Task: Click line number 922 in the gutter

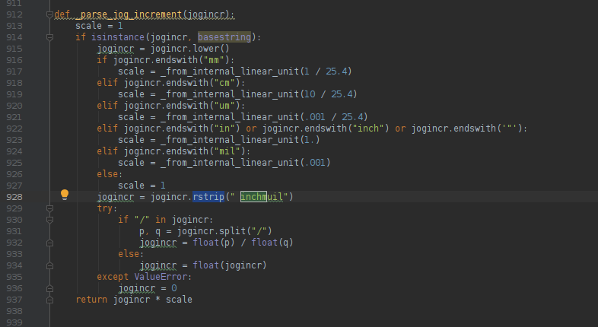Action: pos(14,129)
